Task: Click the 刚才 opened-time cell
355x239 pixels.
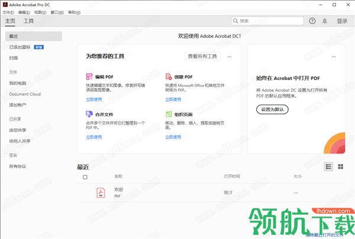Action: [228, 193]
